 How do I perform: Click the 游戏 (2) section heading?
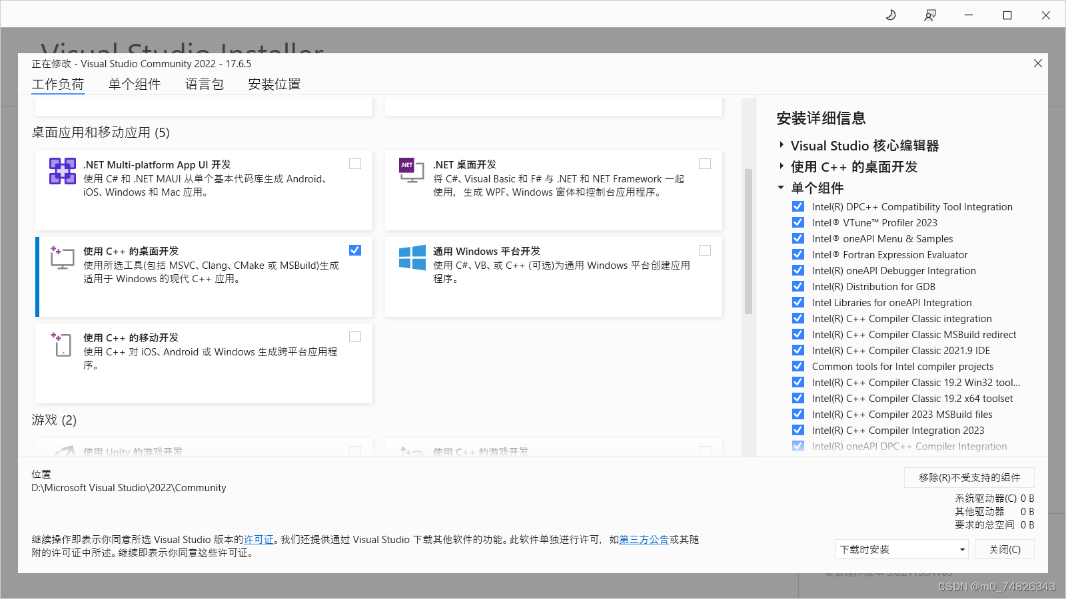[54, 420]
